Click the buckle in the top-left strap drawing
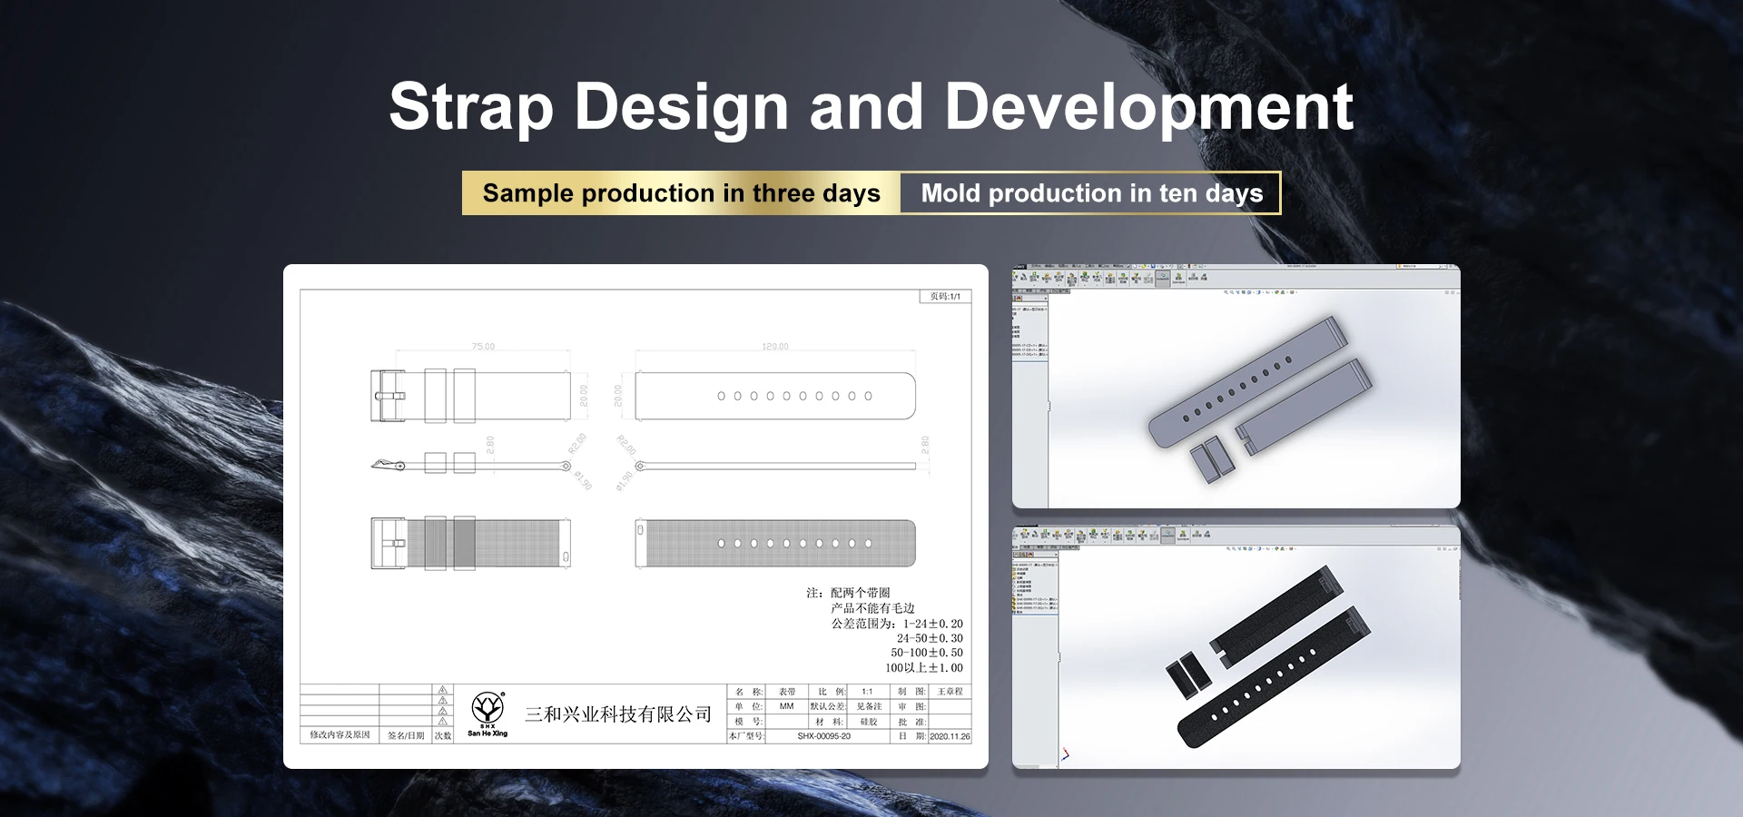1743x817 pixels. pyautogui.click(x=389, y=396)
